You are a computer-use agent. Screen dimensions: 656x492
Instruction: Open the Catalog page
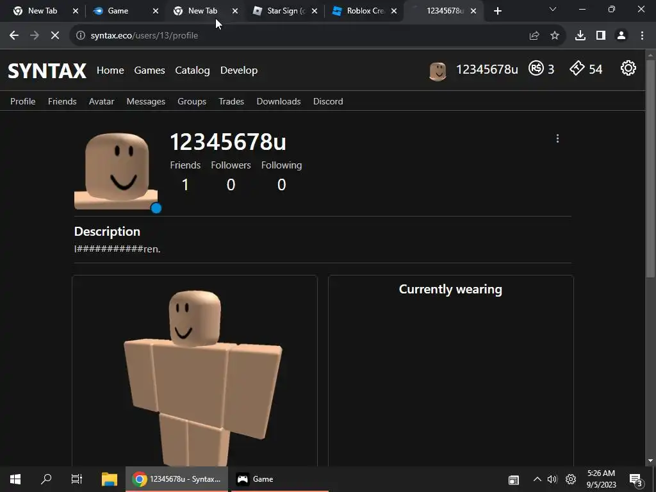tap(192, 70)
